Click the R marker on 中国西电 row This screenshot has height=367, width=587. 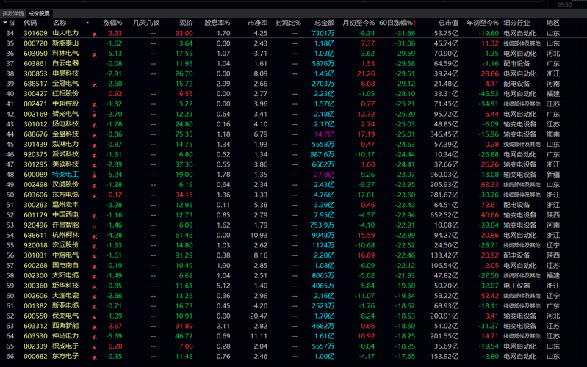(x=95, y=217)
